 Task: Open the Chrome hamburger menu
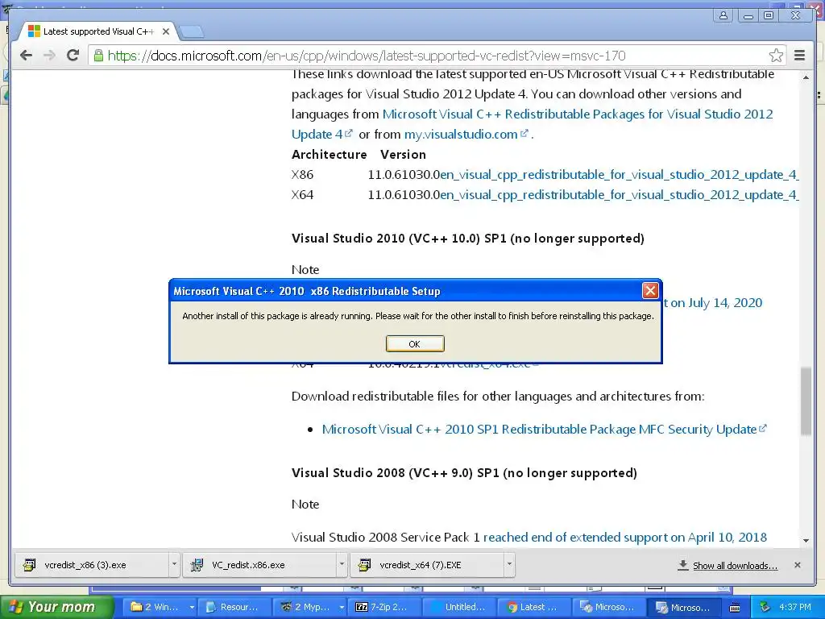(x=799, y=56)
